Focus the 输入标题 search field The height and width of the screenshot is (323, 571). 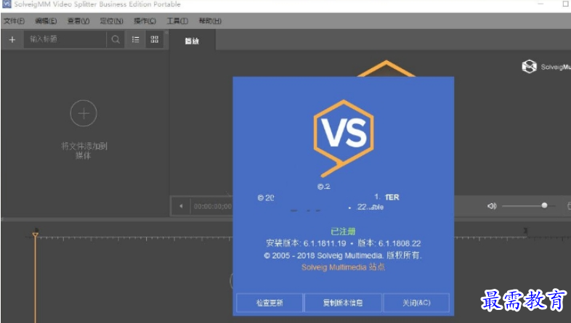65,39
